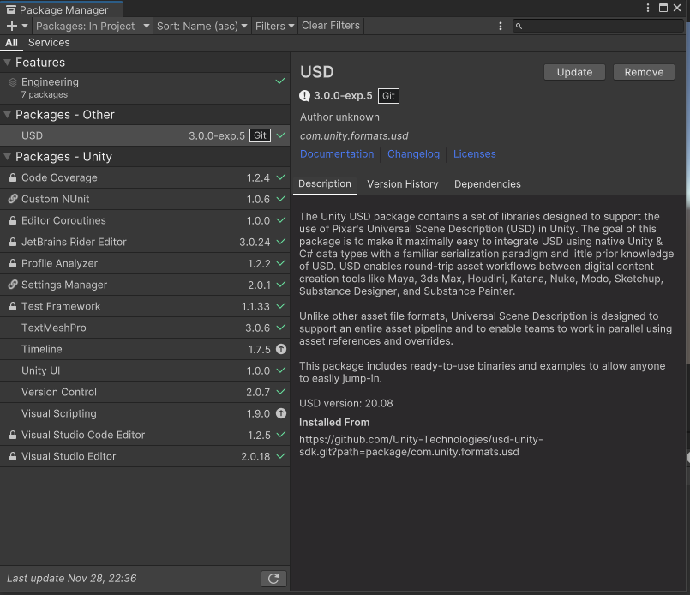Viewport: 690px width, 595px height.
Task: Select the Code Coverage package
Action: [145, 177]
